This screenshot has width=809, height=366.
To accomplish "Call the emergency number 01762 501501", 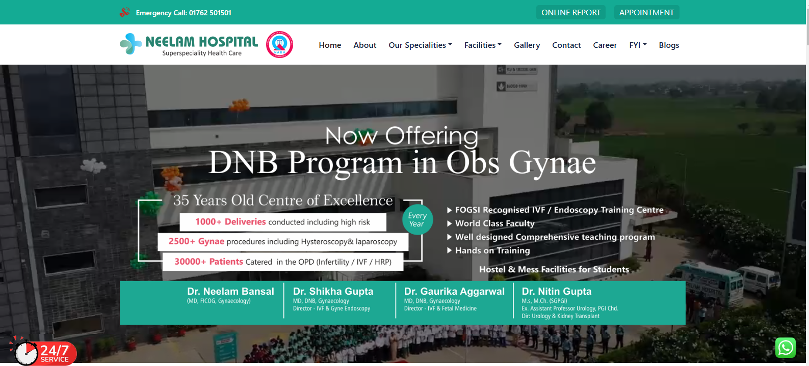I will [x=184, y=13].
